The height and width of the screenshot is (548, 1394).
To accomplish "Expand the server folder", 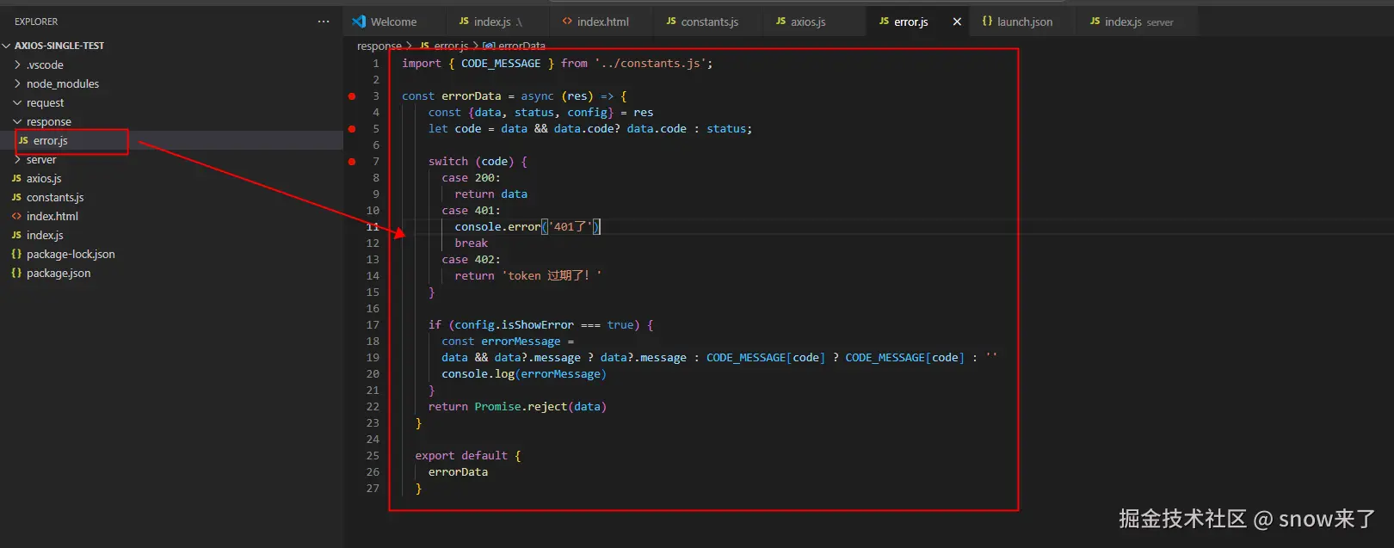I will [x=41, y=159].
